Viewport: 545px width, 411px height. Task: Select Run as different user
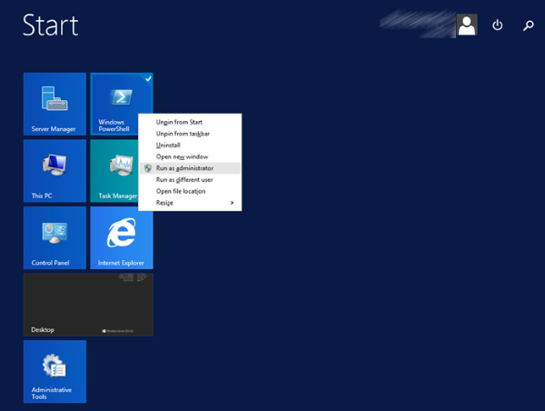[190, 179]
